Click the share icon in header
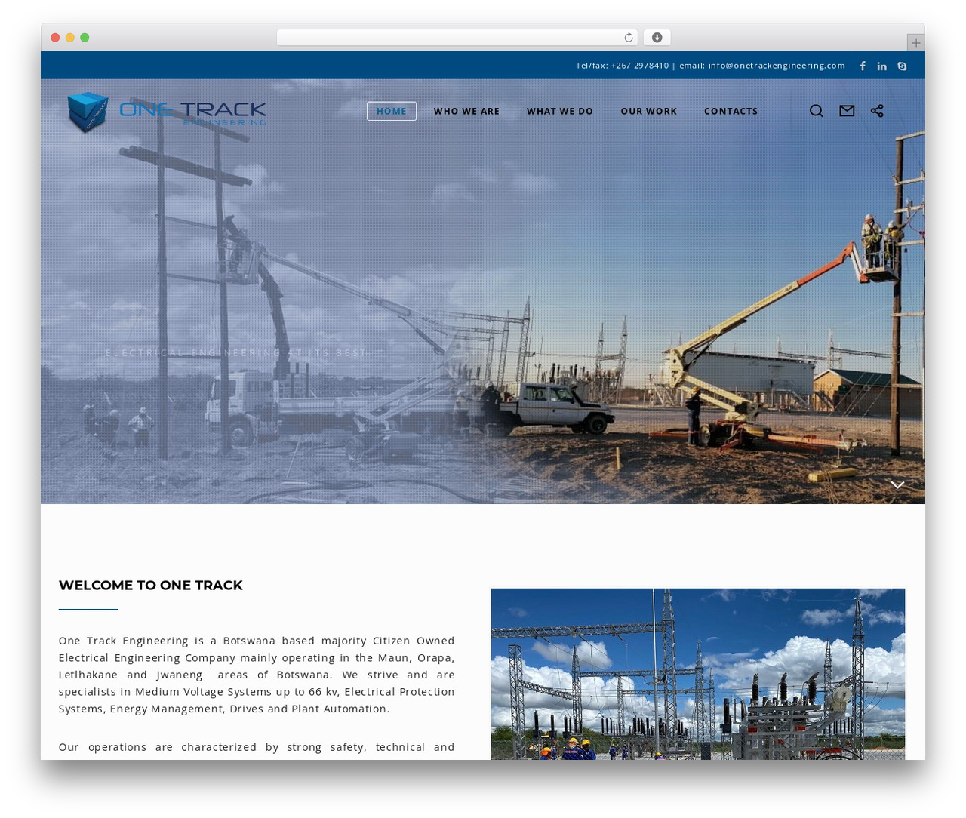This screenshot has height=818, width=966. click(877, 111)
